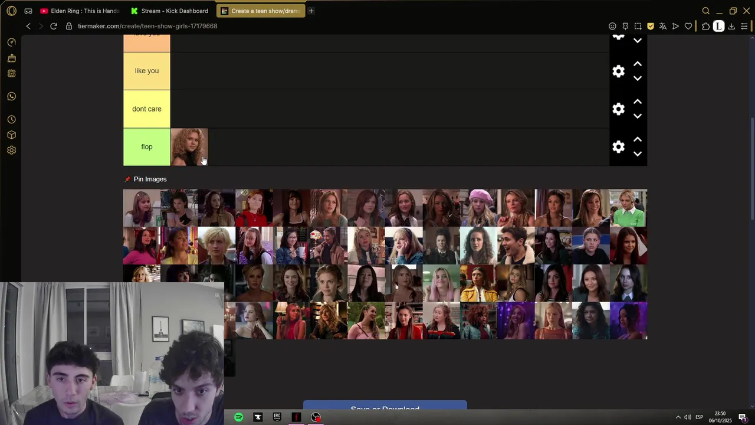The width and height of the screenshot is (755, 425).
Task: Open the extensions puzzle icon
Action: pos(705,26)
